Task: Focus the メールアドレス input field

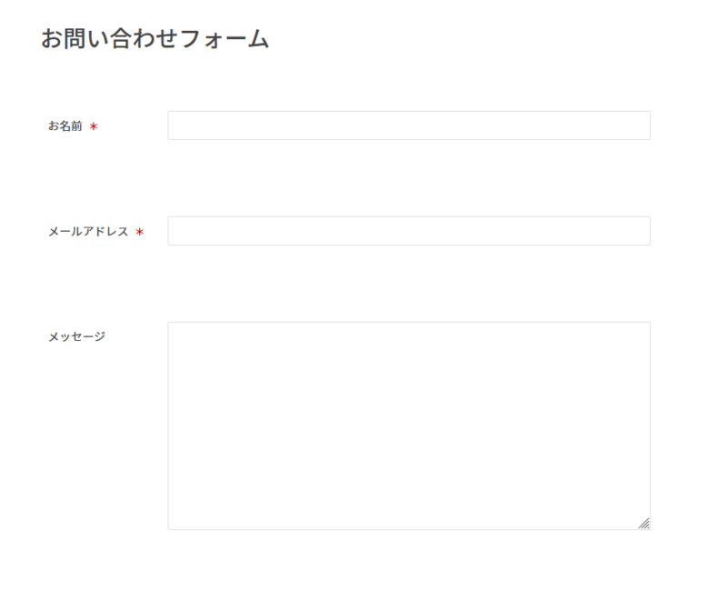Action: tap(409, 231)
